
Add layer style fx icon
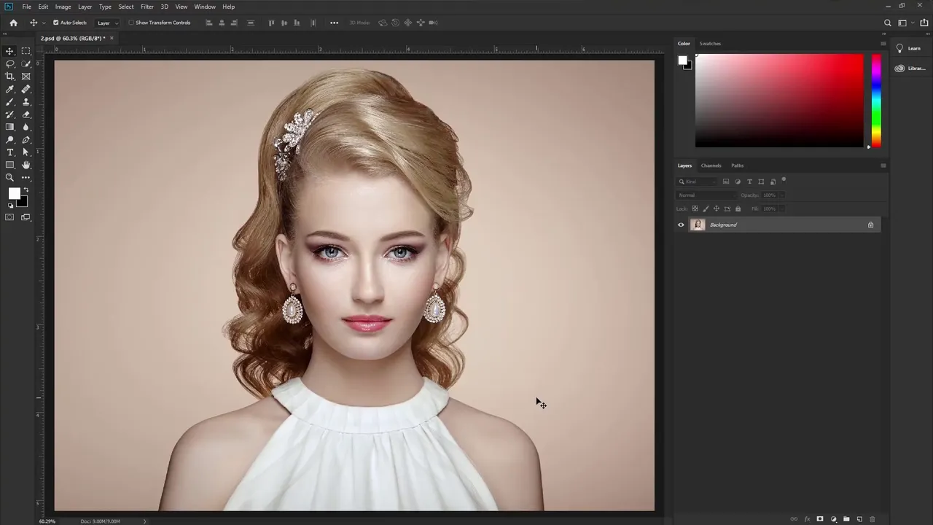(807, 519)
